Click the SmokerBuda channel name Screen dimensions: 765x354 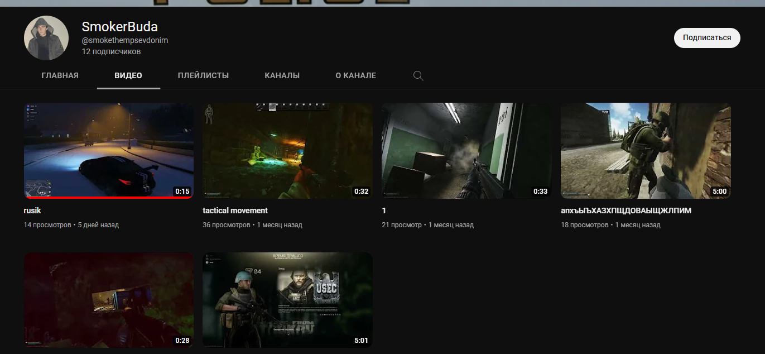[119, 26]
